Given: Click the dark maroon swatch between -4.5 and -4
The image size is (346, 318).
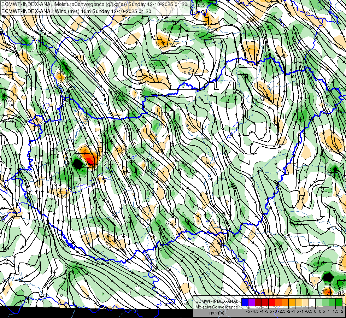Looking at the screenshot, I should coord(258,302).
